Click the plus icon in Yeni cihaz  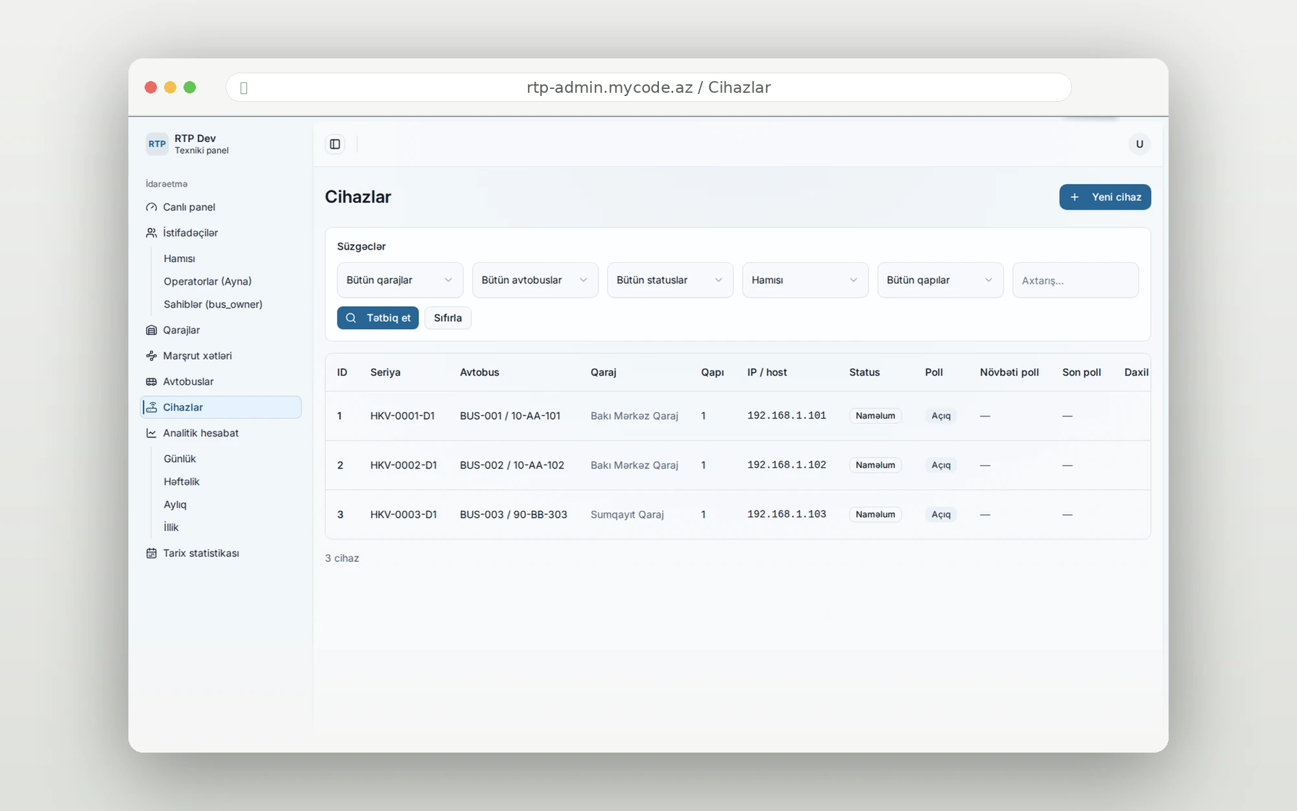(x=1075, y=197)
